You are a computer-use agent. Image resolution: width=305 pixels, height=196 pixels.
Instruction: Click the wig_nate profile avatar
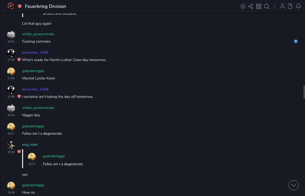click(x=11, y=145)
